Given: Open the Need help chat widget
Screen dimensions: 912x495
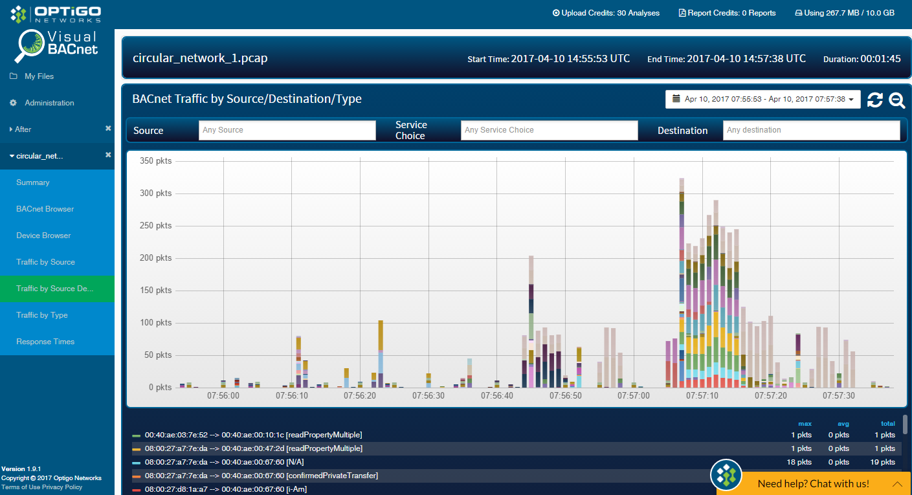Looking at the screenshot, I should (813, 483).
